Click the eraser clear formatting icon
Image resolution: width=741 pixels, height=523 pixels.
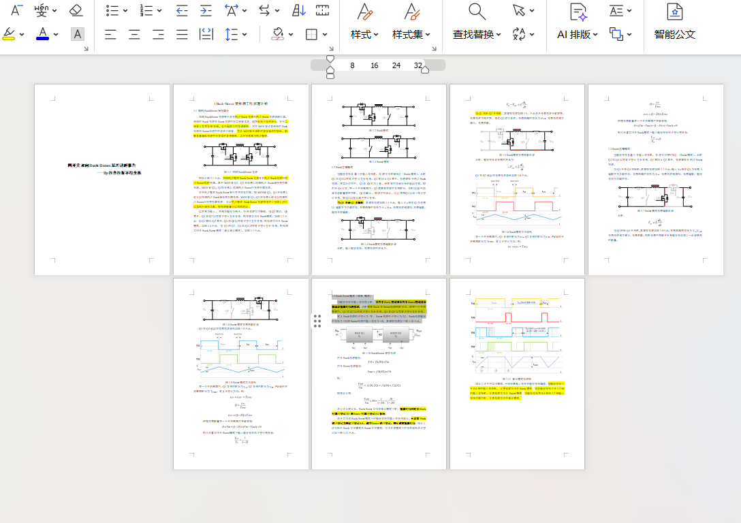point(76,10)
